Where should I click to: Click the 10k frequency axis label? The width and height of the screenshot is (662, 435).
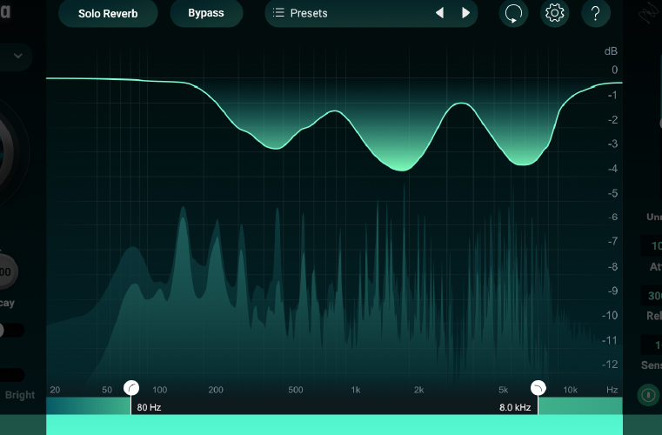click(570, 390)
